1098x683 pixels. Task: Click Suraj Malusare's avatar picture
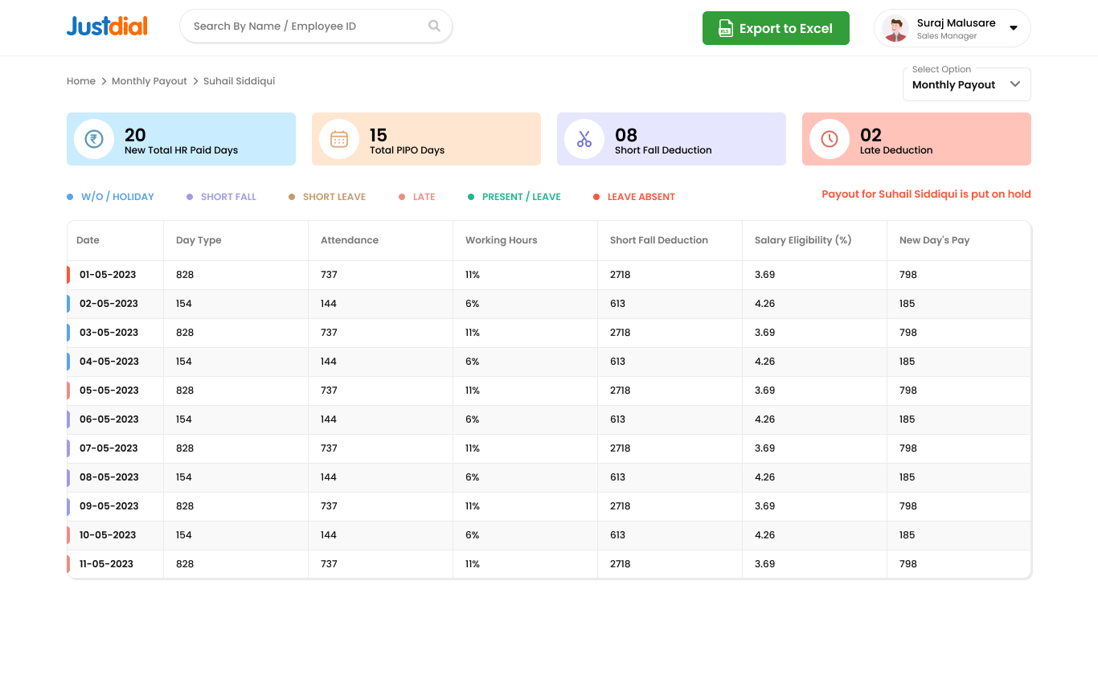point(895,28)
